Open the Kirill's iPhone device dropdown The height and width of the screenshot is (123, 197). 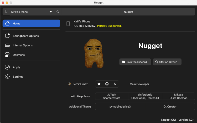[x=32, y=12]
